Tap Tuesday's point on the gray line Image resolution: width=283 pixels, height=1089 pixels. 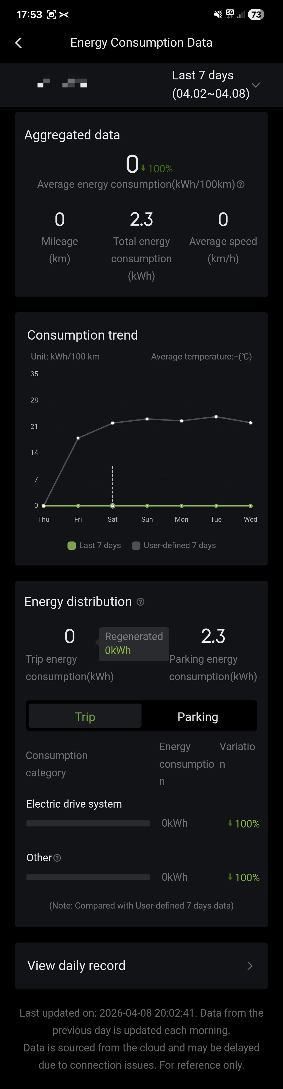tap(216, 417)
